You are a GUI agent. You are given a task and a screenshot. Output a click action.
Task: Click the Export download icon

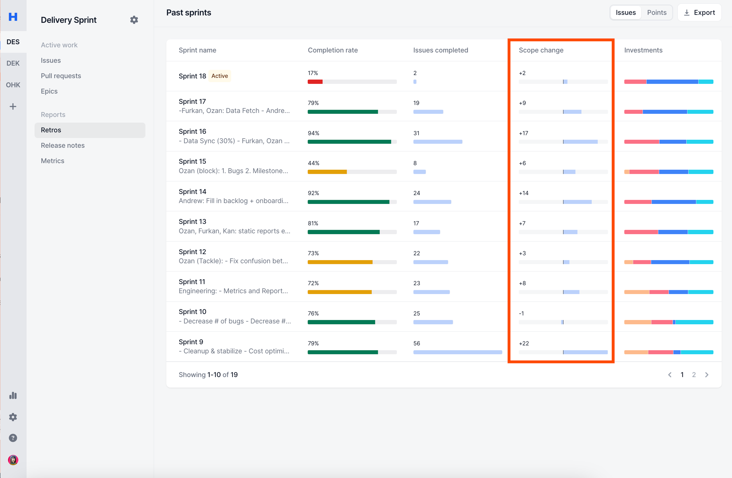687,13
